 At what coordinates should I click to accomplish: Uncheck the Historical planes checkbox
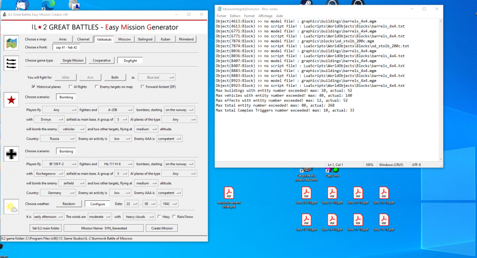coord(33,87)
